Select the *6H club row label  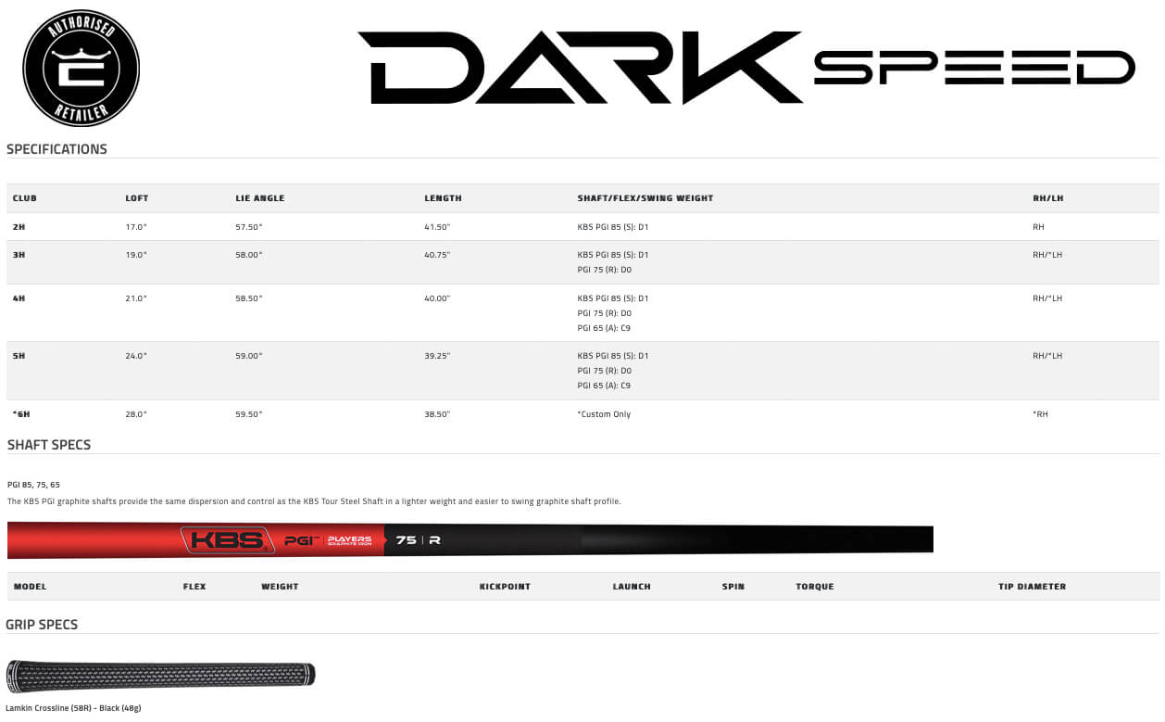(21, 414)
